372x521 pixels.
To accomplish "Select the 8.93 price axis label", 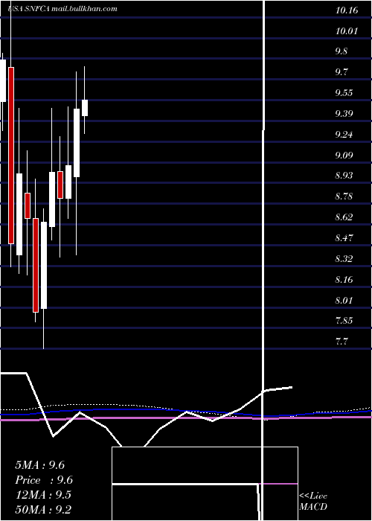I will pos(344,176).
